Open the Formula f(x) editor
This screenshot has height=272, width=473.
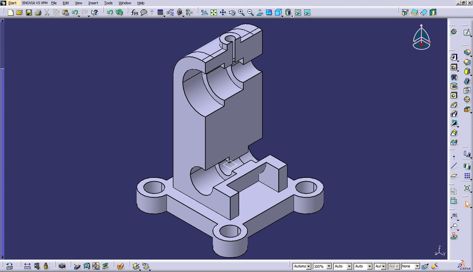[135, 13]
